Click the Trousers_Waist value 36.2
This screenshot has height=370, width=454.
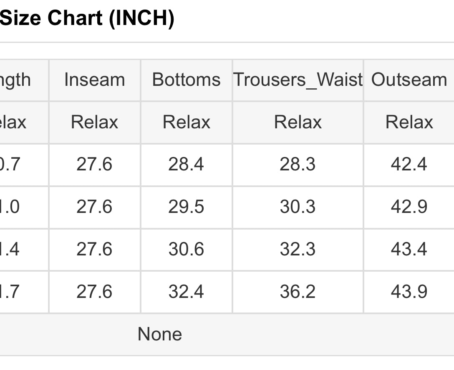pos(298,292)
